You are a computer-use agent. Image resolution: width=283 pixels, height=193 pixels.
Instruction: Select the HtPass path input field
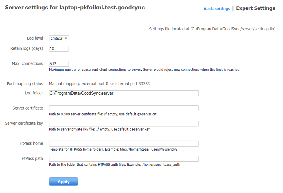point(124,159)
